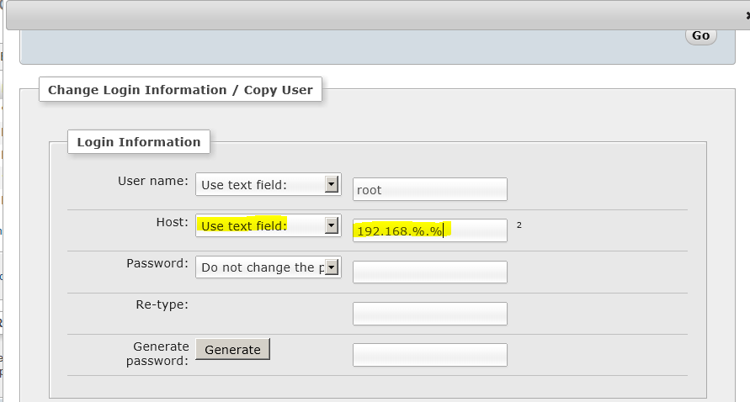Click the Generate password label
The image size is (750, 402).
tap(157, 354)
